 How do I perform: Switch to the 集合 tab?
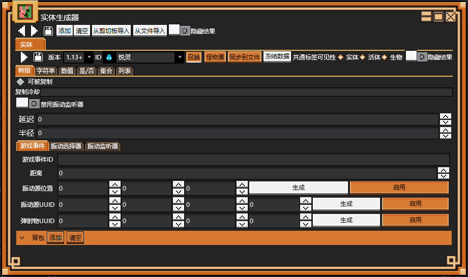pos(106,71)
